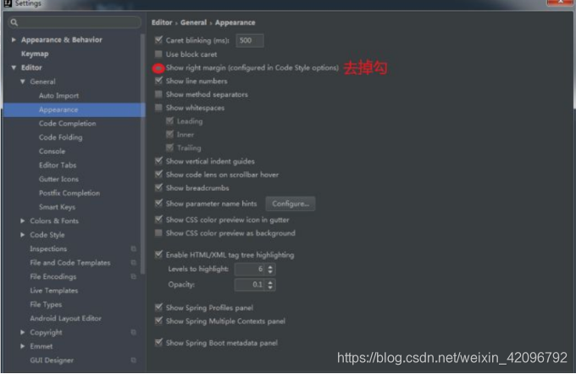
Task: Click the project-level icon beside File and Code Templates
Action: pos(133,263)
